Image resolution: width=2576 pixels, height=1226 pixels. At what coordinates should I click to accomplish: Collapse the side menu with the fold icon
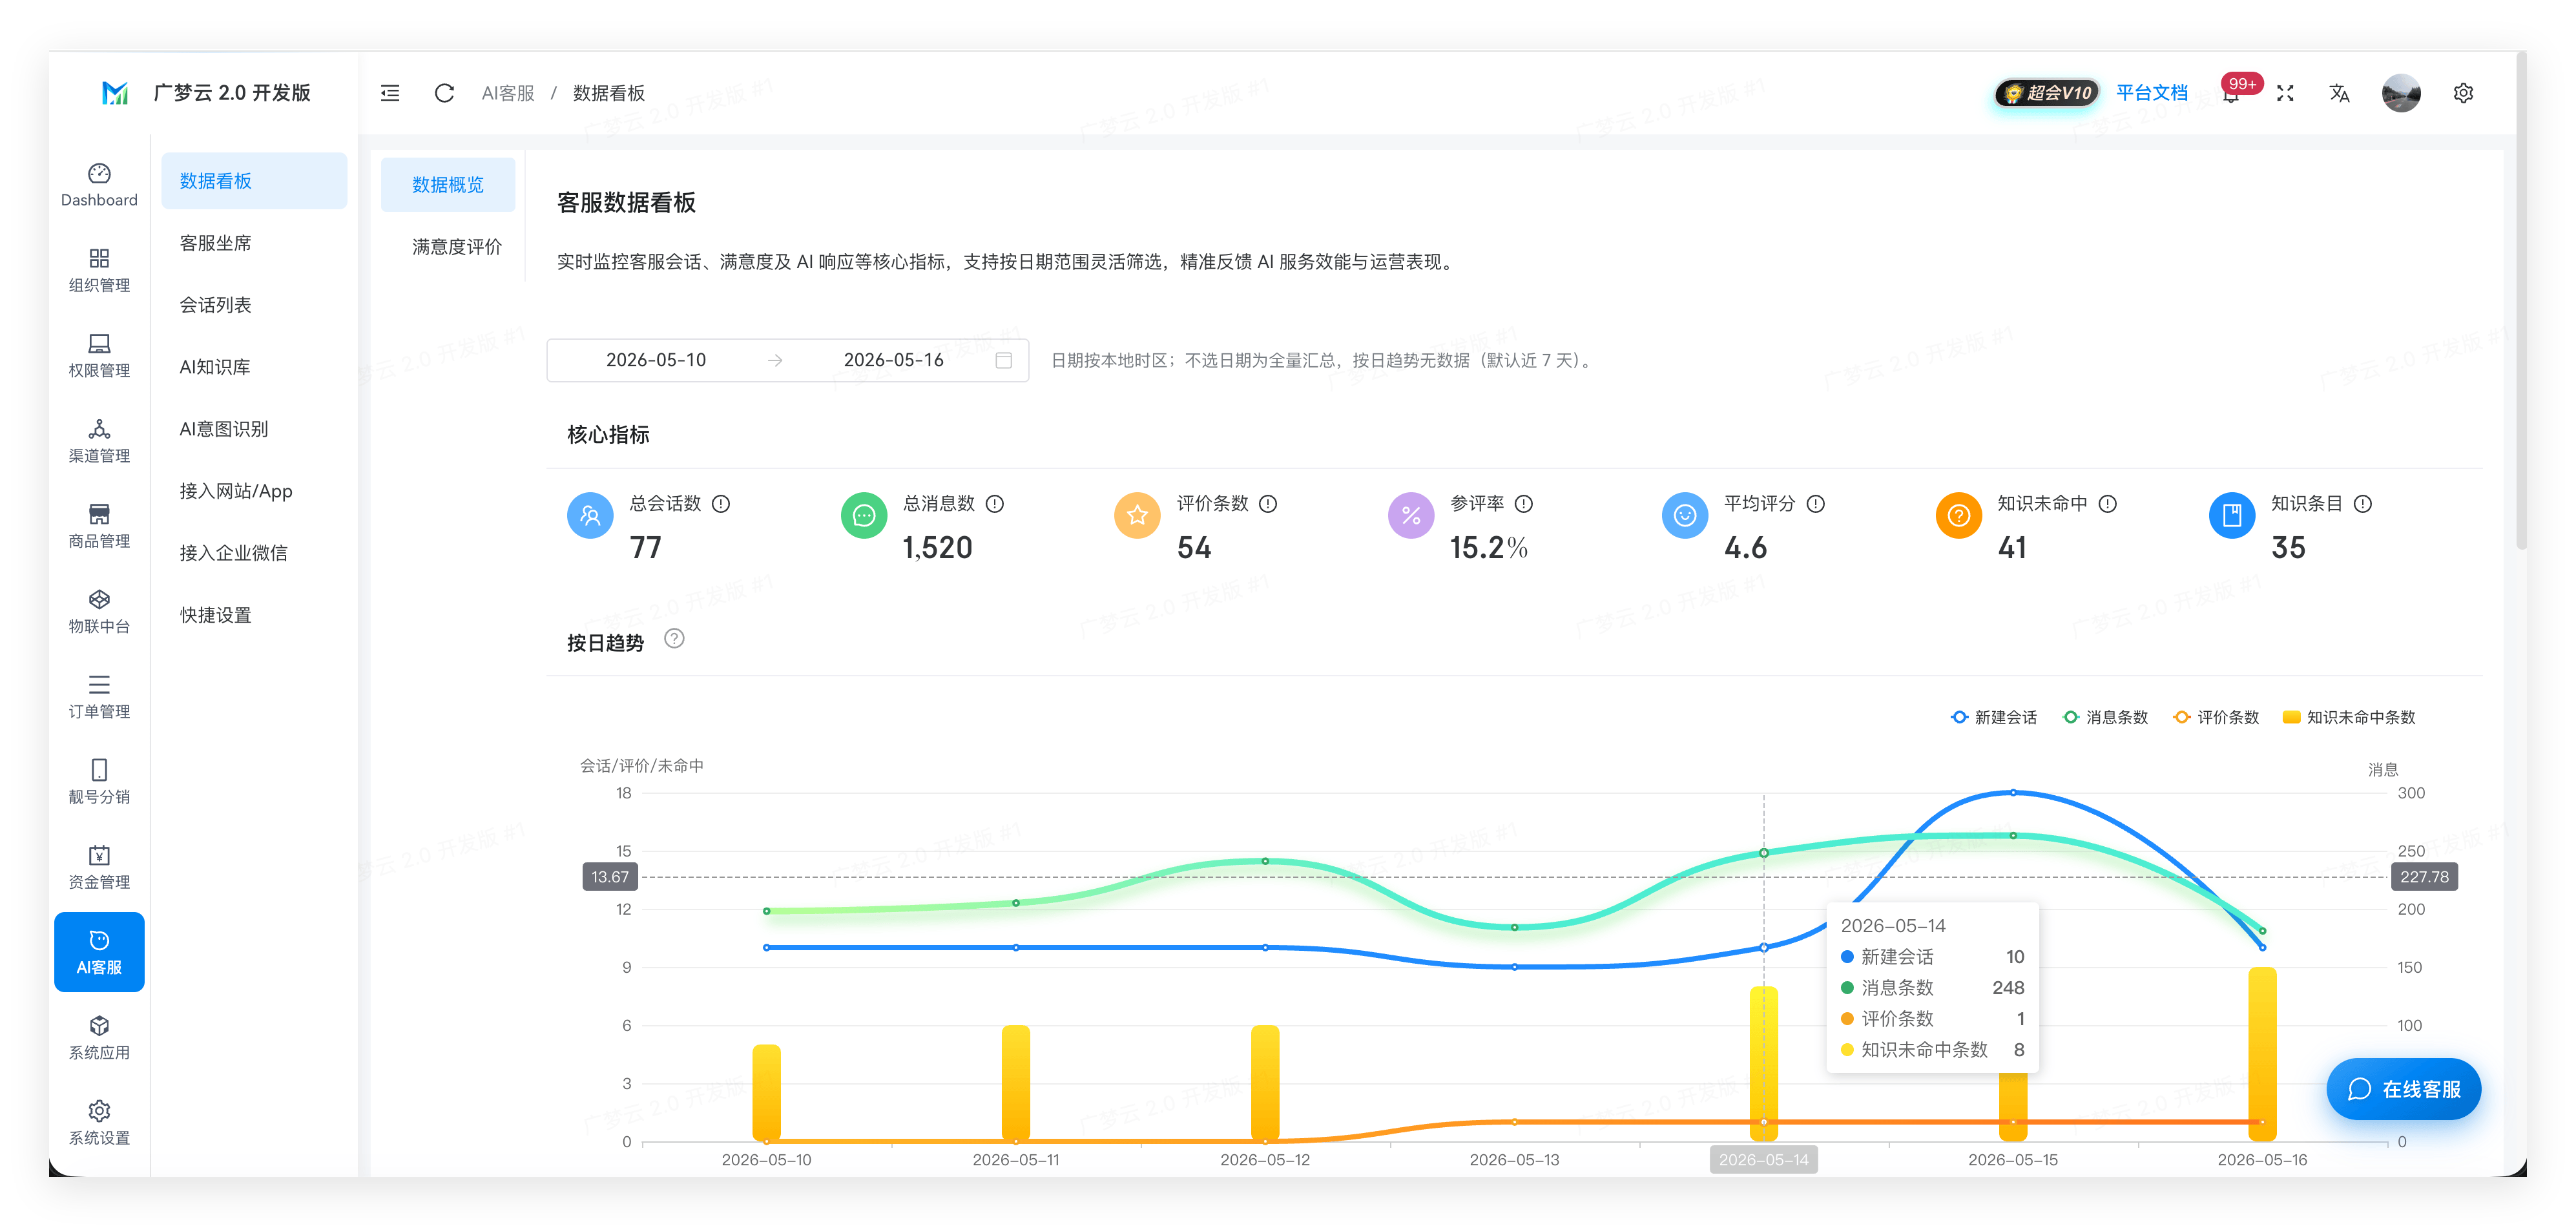coord(390,93)
